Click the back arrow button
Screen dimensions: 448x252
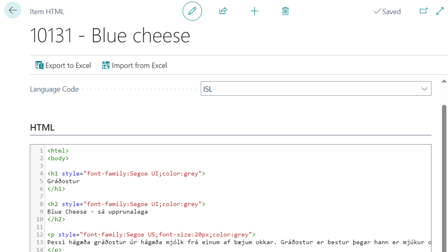click(x=13, y=10)
